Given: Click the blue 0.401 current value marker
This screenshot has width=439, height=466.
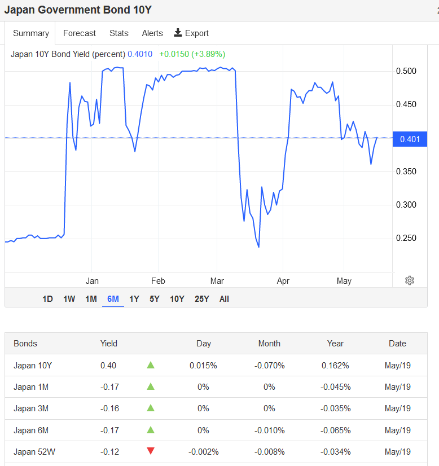Looking at the screenshot, I should coord(410,139).
